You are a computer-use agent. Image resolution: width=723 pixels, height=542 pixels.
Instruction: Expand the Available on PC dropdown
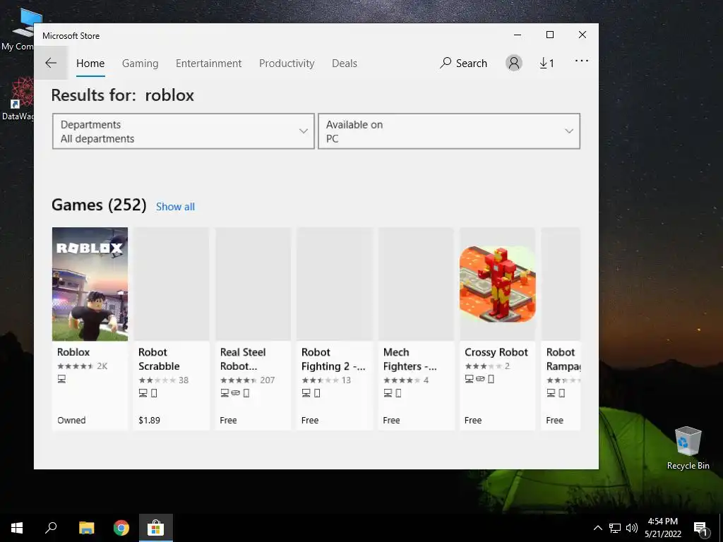(449, 131)
